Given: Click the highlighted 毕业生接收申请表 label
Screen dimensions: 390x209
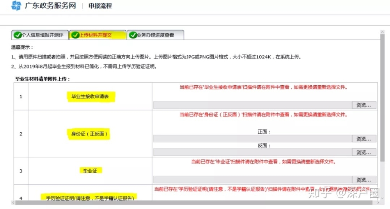Looking at the screenshot, I should click(90, 96).
